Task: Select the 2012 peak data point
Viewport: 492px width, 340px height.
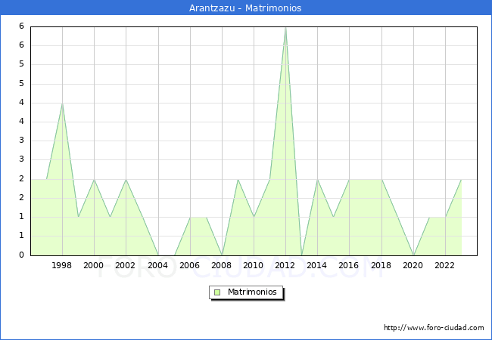Action: [x=285, y=27]
